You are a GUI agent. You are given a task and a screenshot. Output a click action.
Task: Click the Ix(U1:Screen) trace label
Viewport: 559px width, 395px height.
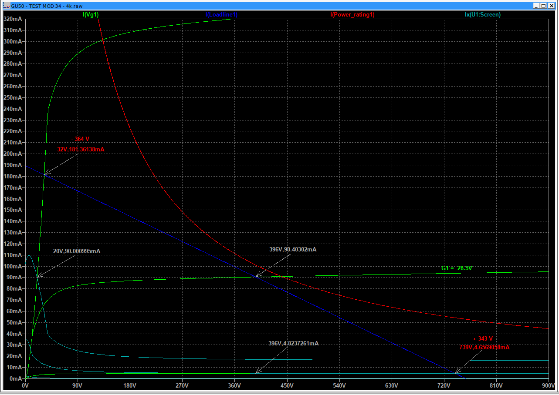[482, 14]
